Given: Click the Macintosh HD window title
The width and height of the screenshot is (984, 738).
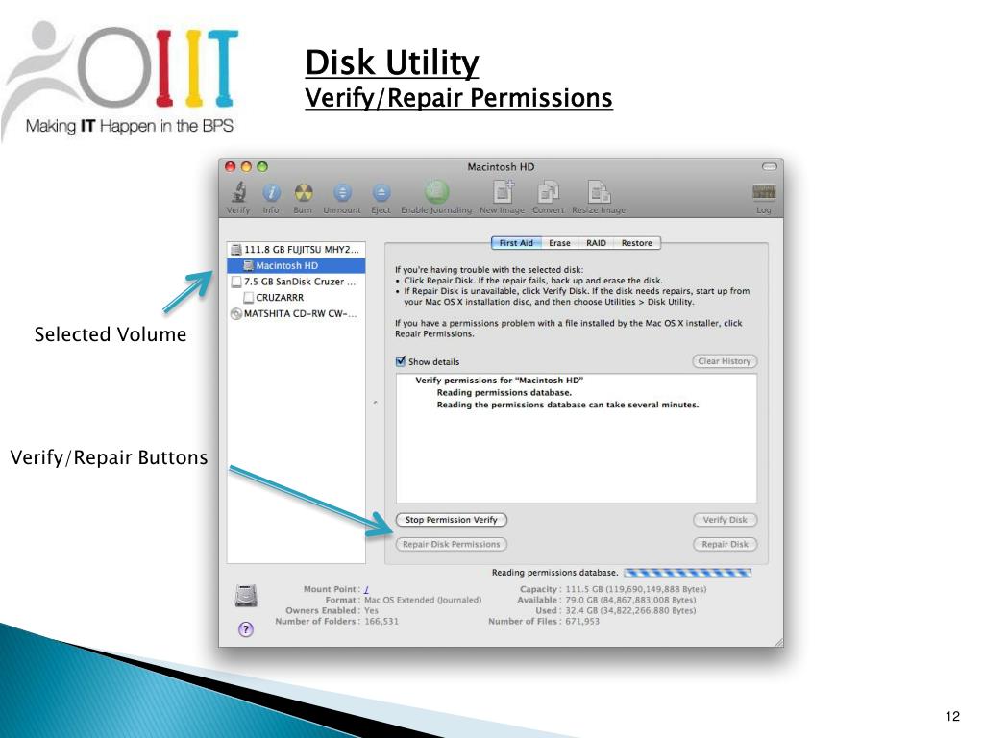Looking at the screenshot, I should 501,167.
